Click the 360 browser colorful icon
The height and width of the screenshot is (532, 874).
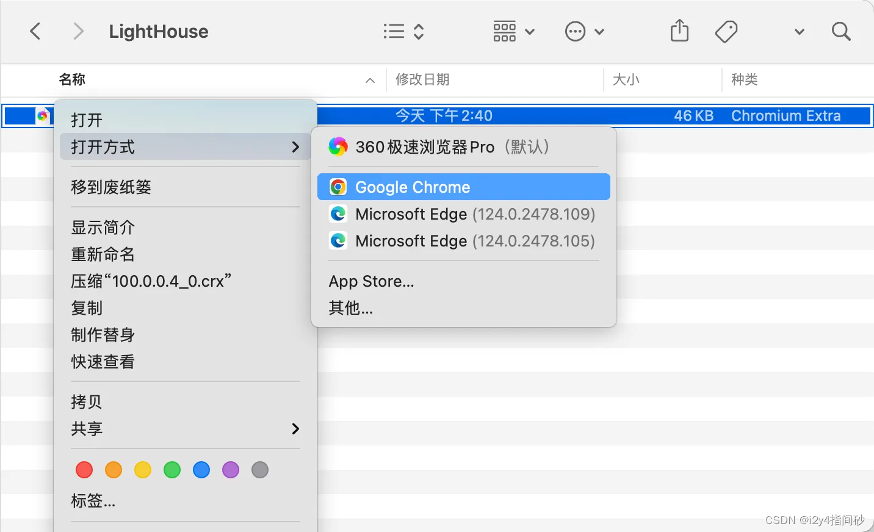[338, 146]
